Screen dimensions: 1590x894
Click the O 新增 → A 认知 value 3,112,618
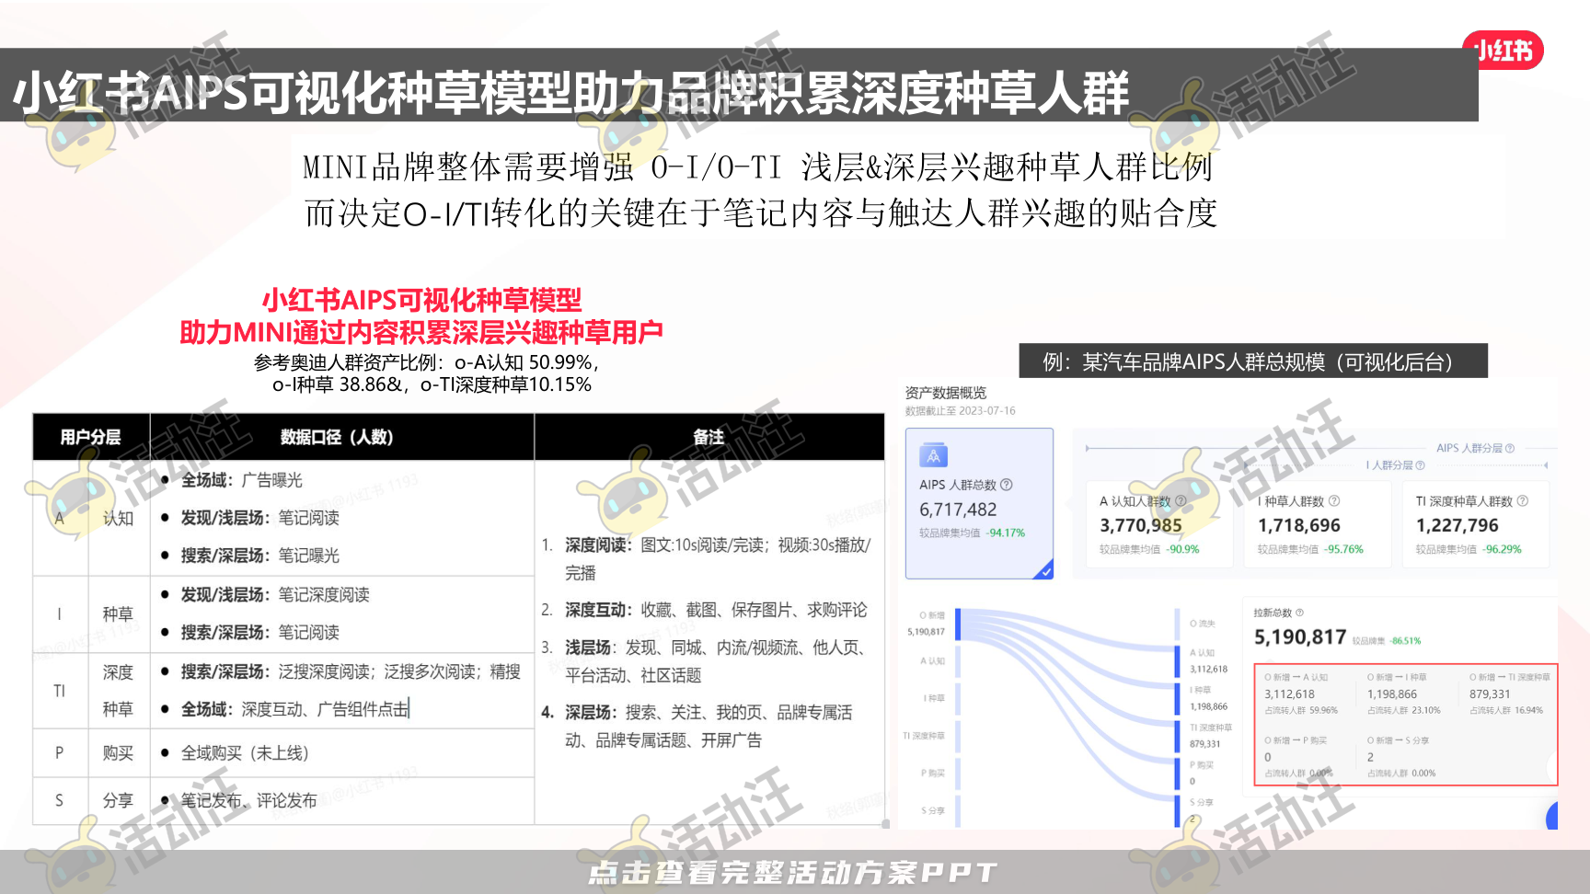1289,694
